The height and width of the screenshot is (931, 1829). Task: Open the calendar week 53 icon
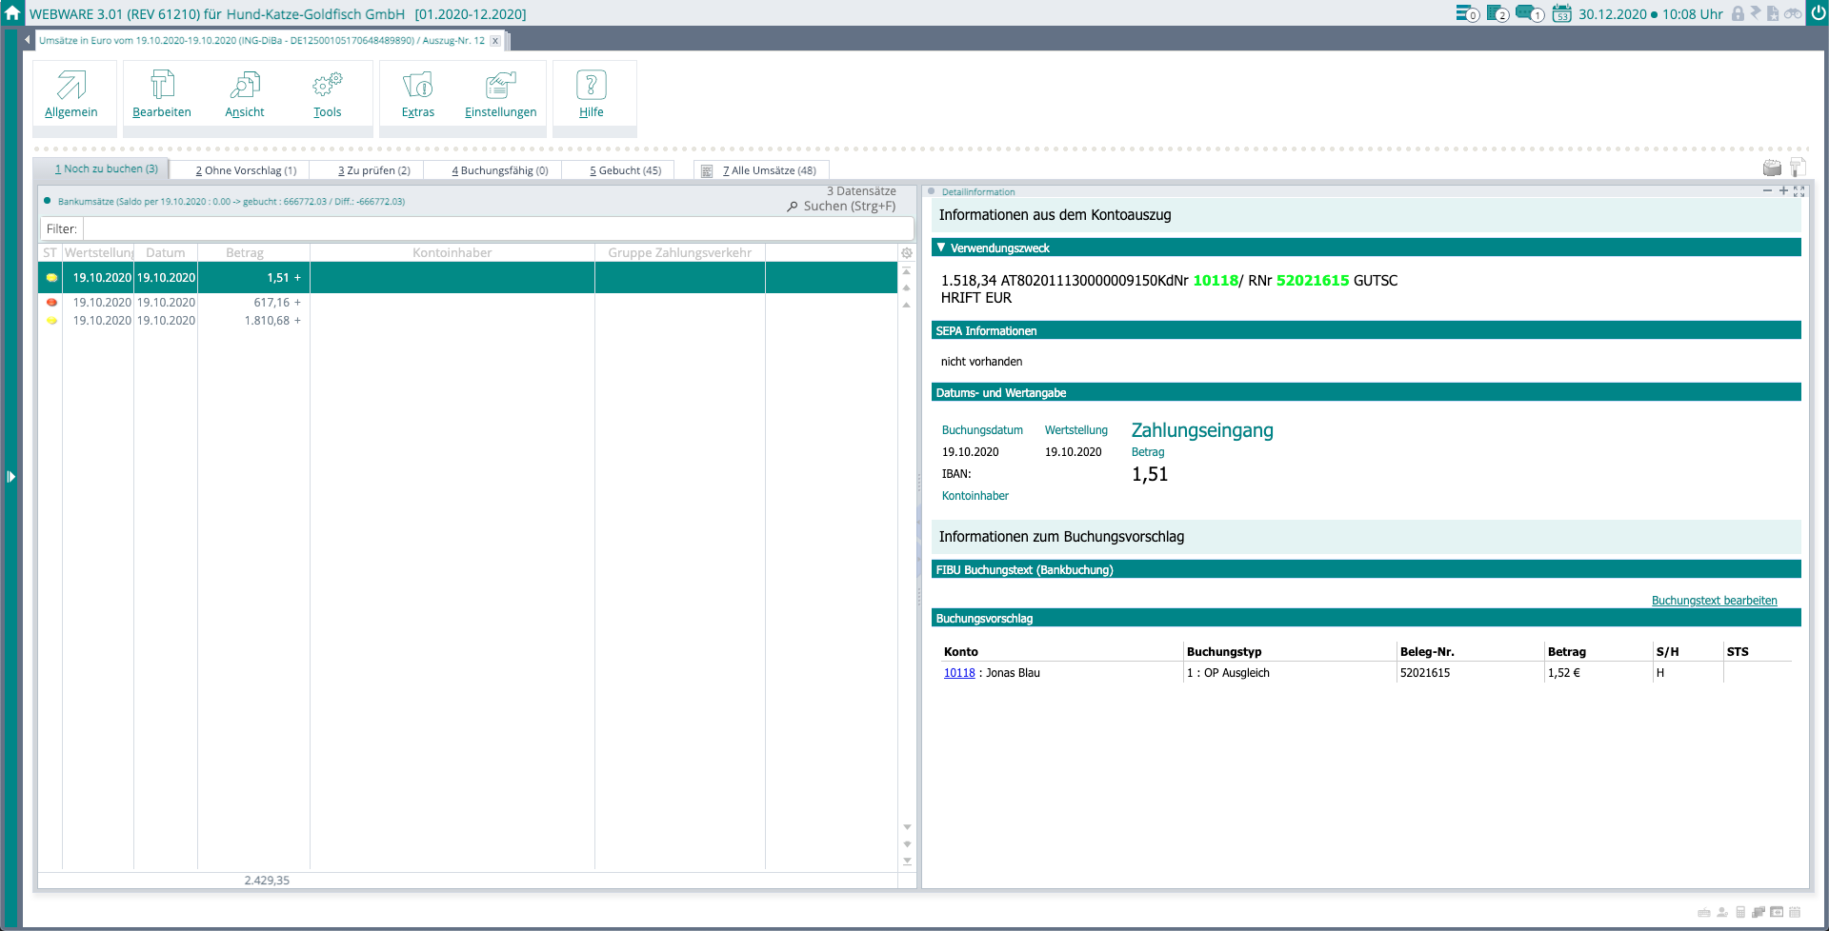pyautogui.click(x=1561, y=13)
